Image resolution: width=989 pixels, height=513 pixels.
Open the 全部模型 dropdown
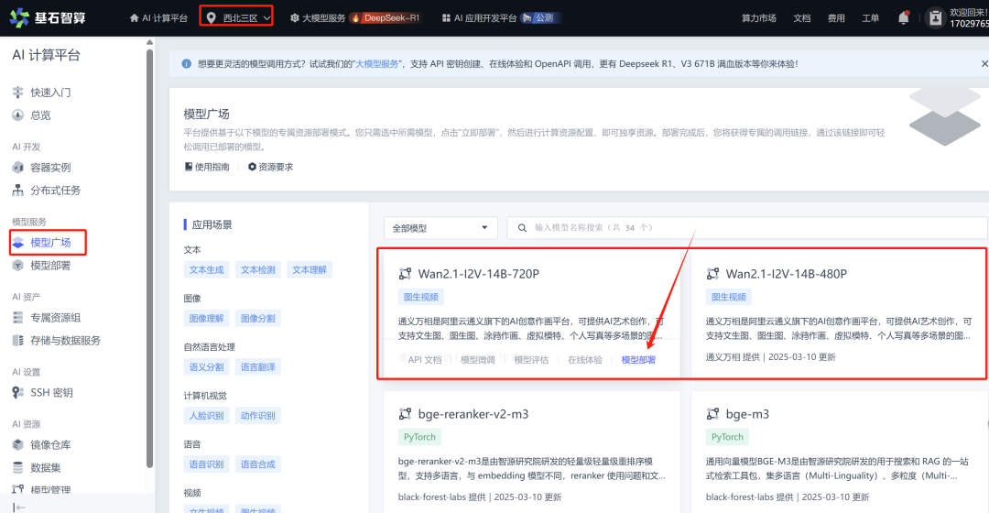click(440, 228)
